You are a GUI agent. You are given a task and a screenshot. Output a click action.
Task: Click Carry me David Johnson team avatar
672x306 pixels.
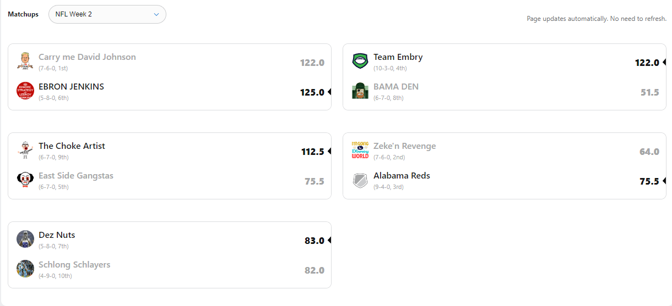(x=25, y=61)
